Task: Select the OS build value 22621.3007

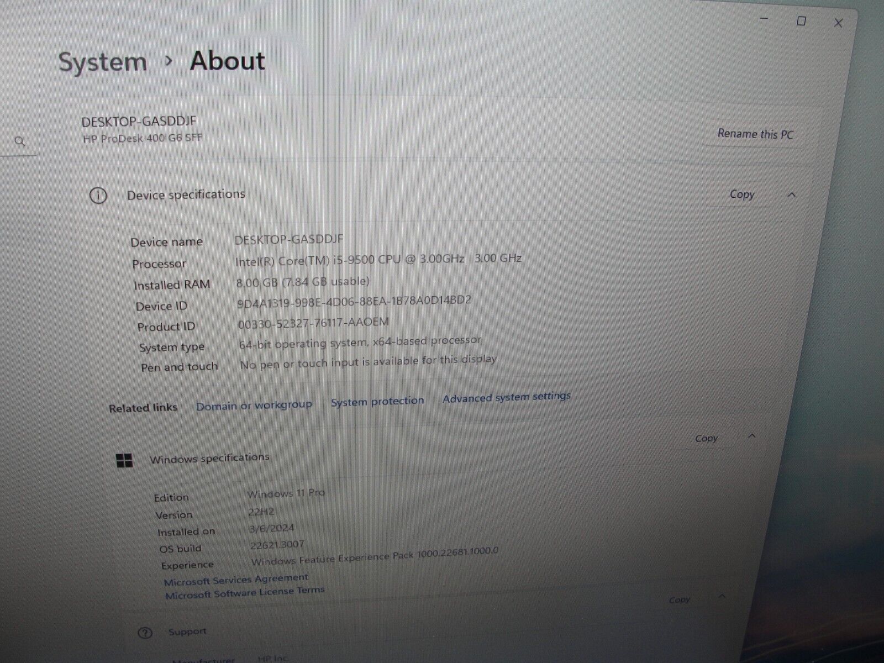Action: pos(277,545)
